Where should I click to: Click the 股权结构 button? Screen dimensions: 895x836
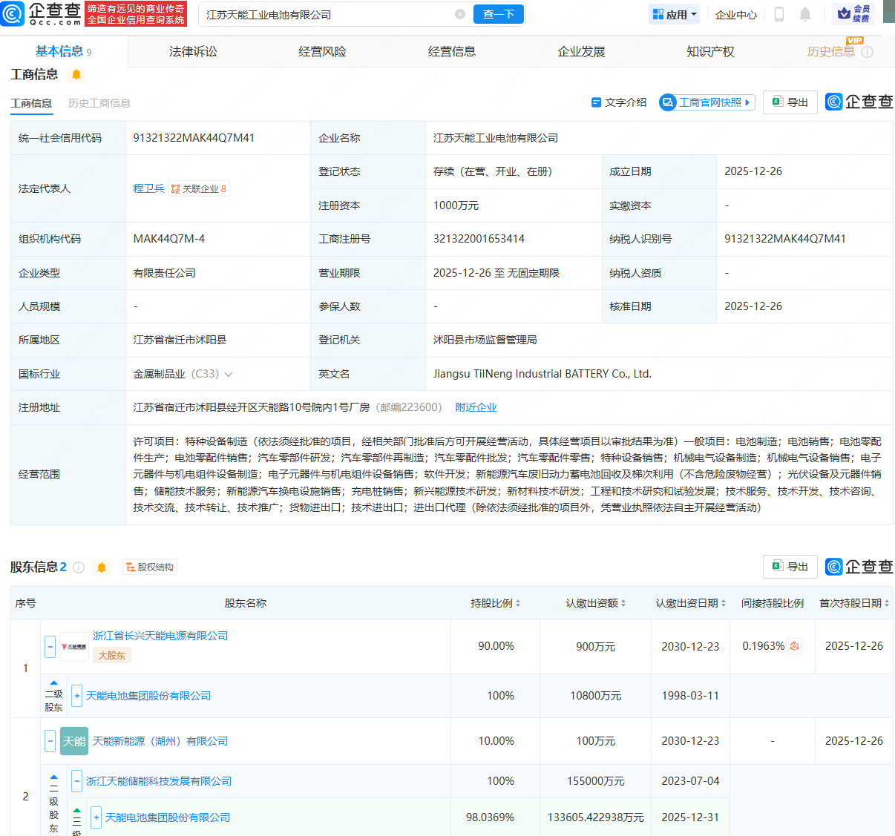pyautogui.click(x=150, y=567)
